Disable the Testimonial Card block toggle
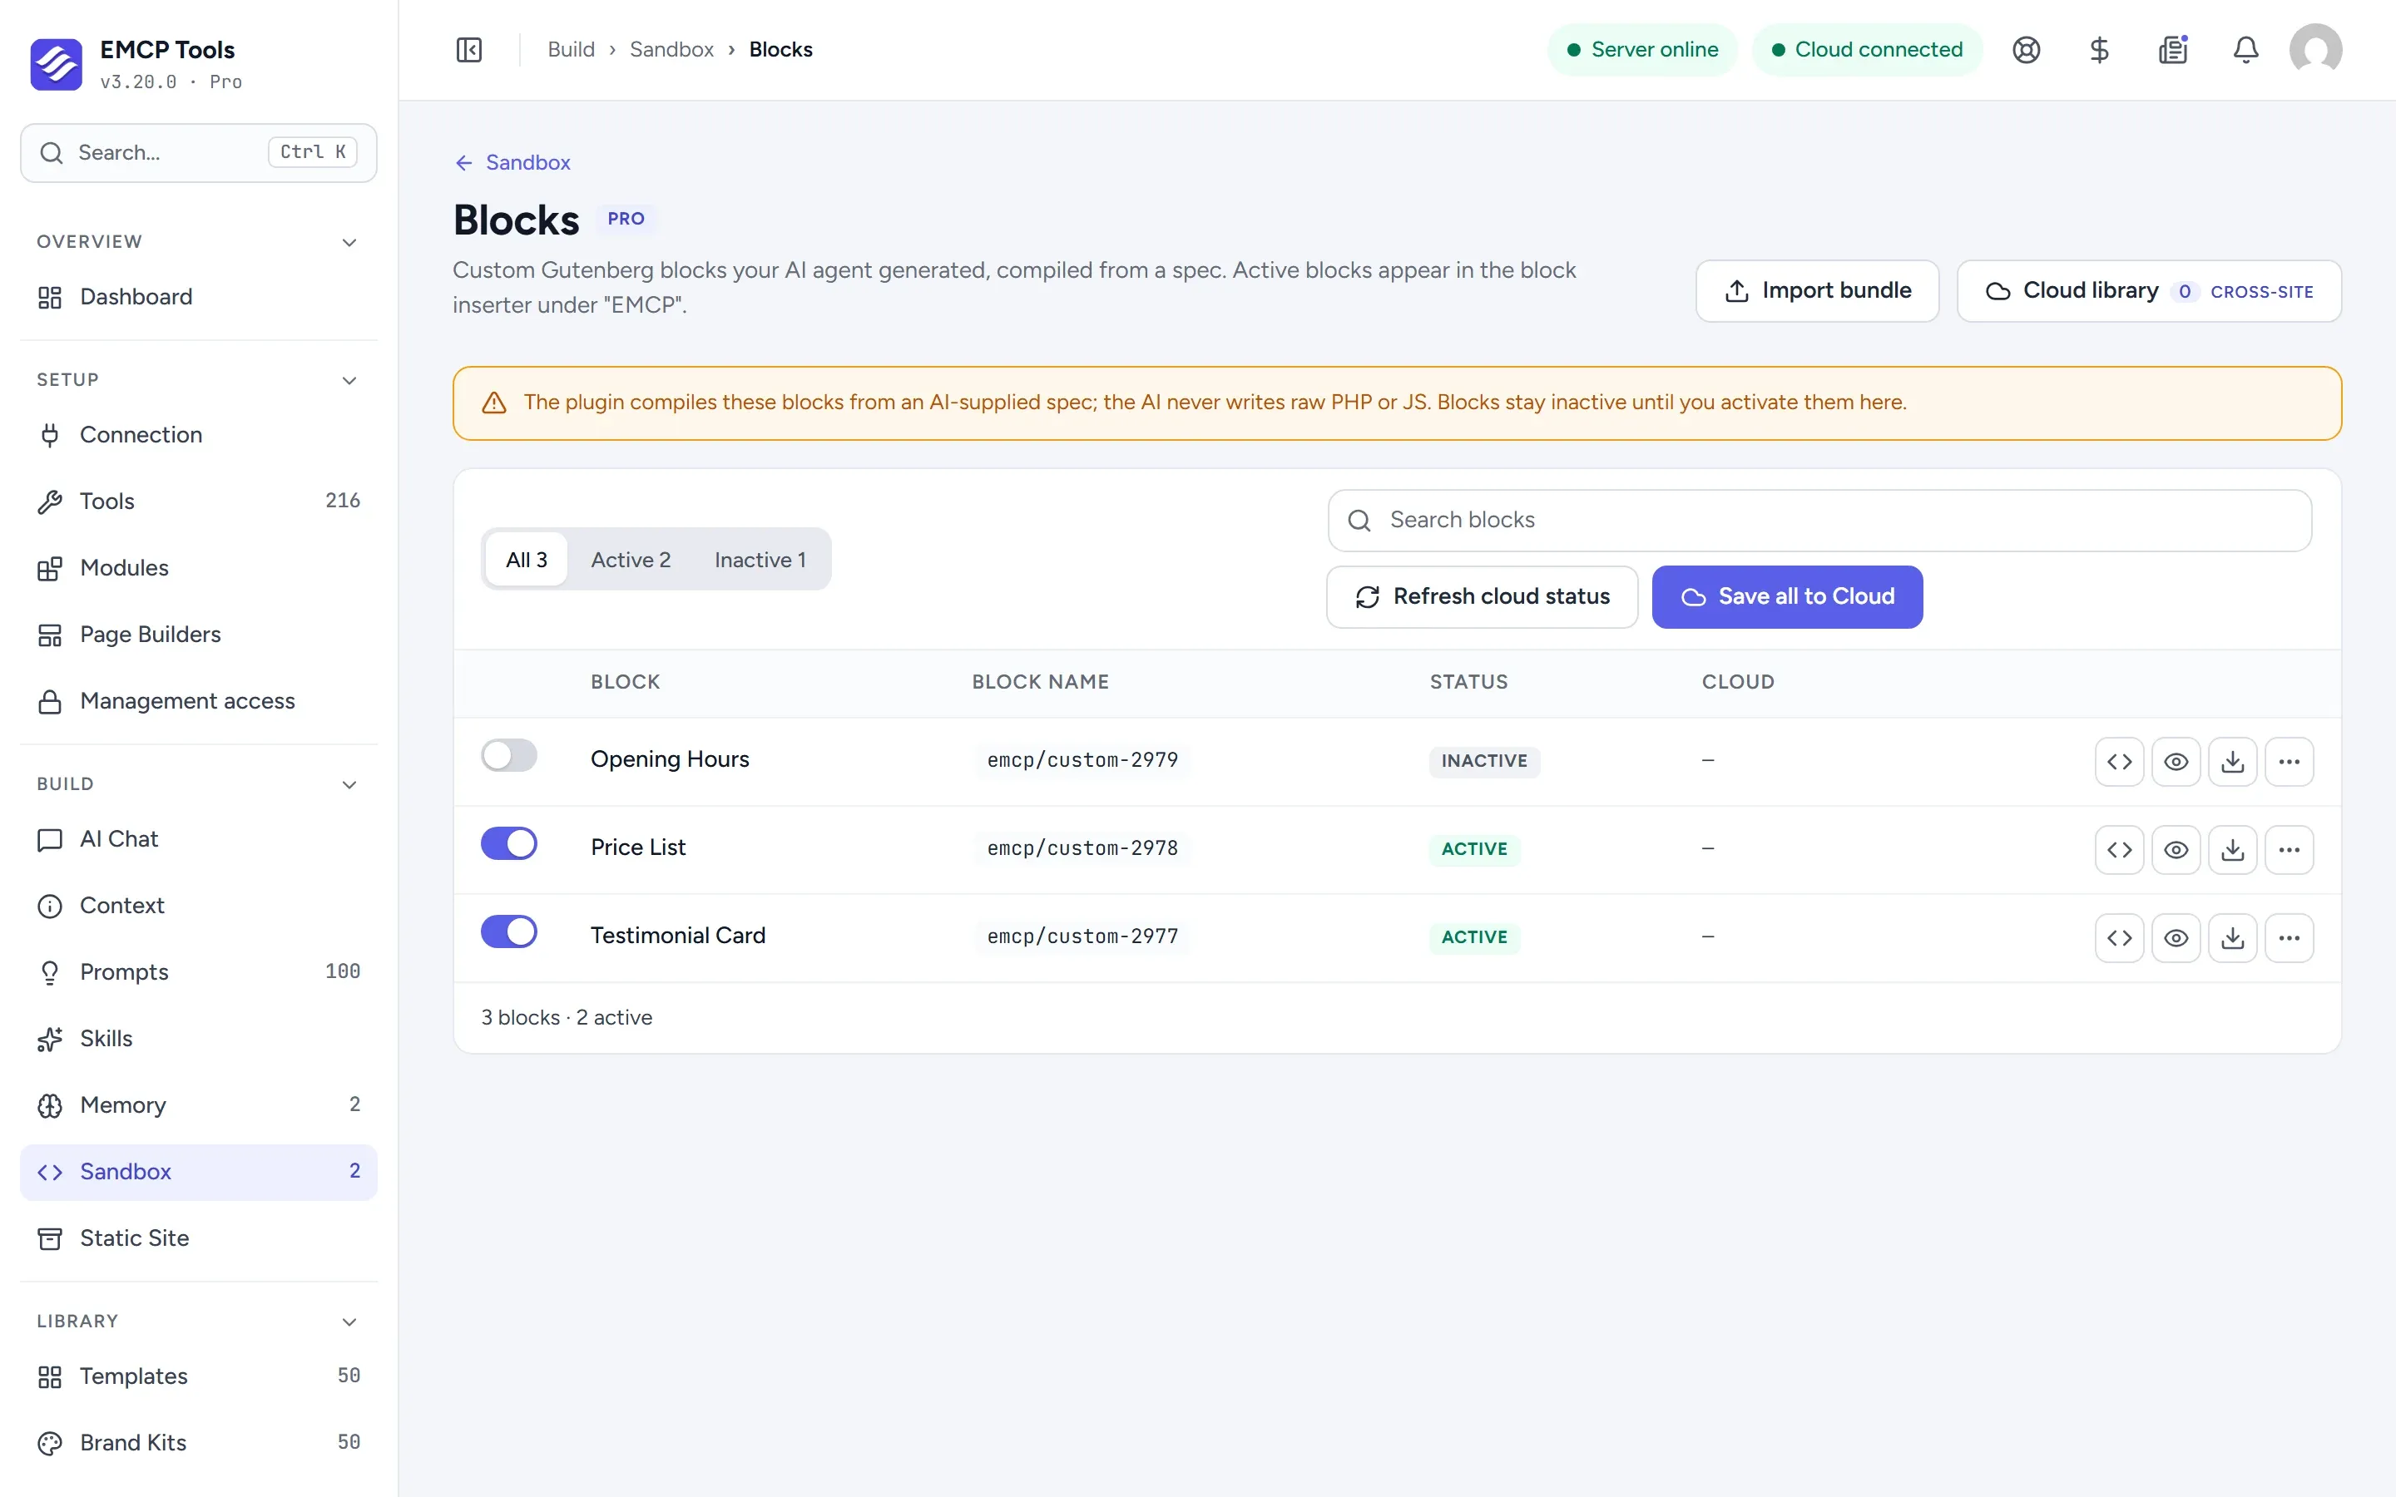 (x=509, y=931)
